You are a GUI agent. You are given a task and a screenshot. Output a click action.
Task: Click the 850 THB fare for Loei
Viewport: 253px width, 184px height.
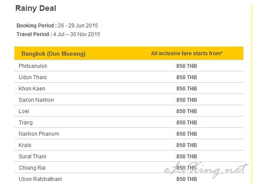186,111
